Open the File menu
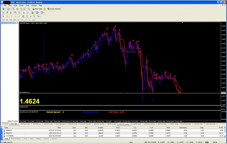Image resolution: width=227 pixels, height=144 pixels. click(5, 5)
